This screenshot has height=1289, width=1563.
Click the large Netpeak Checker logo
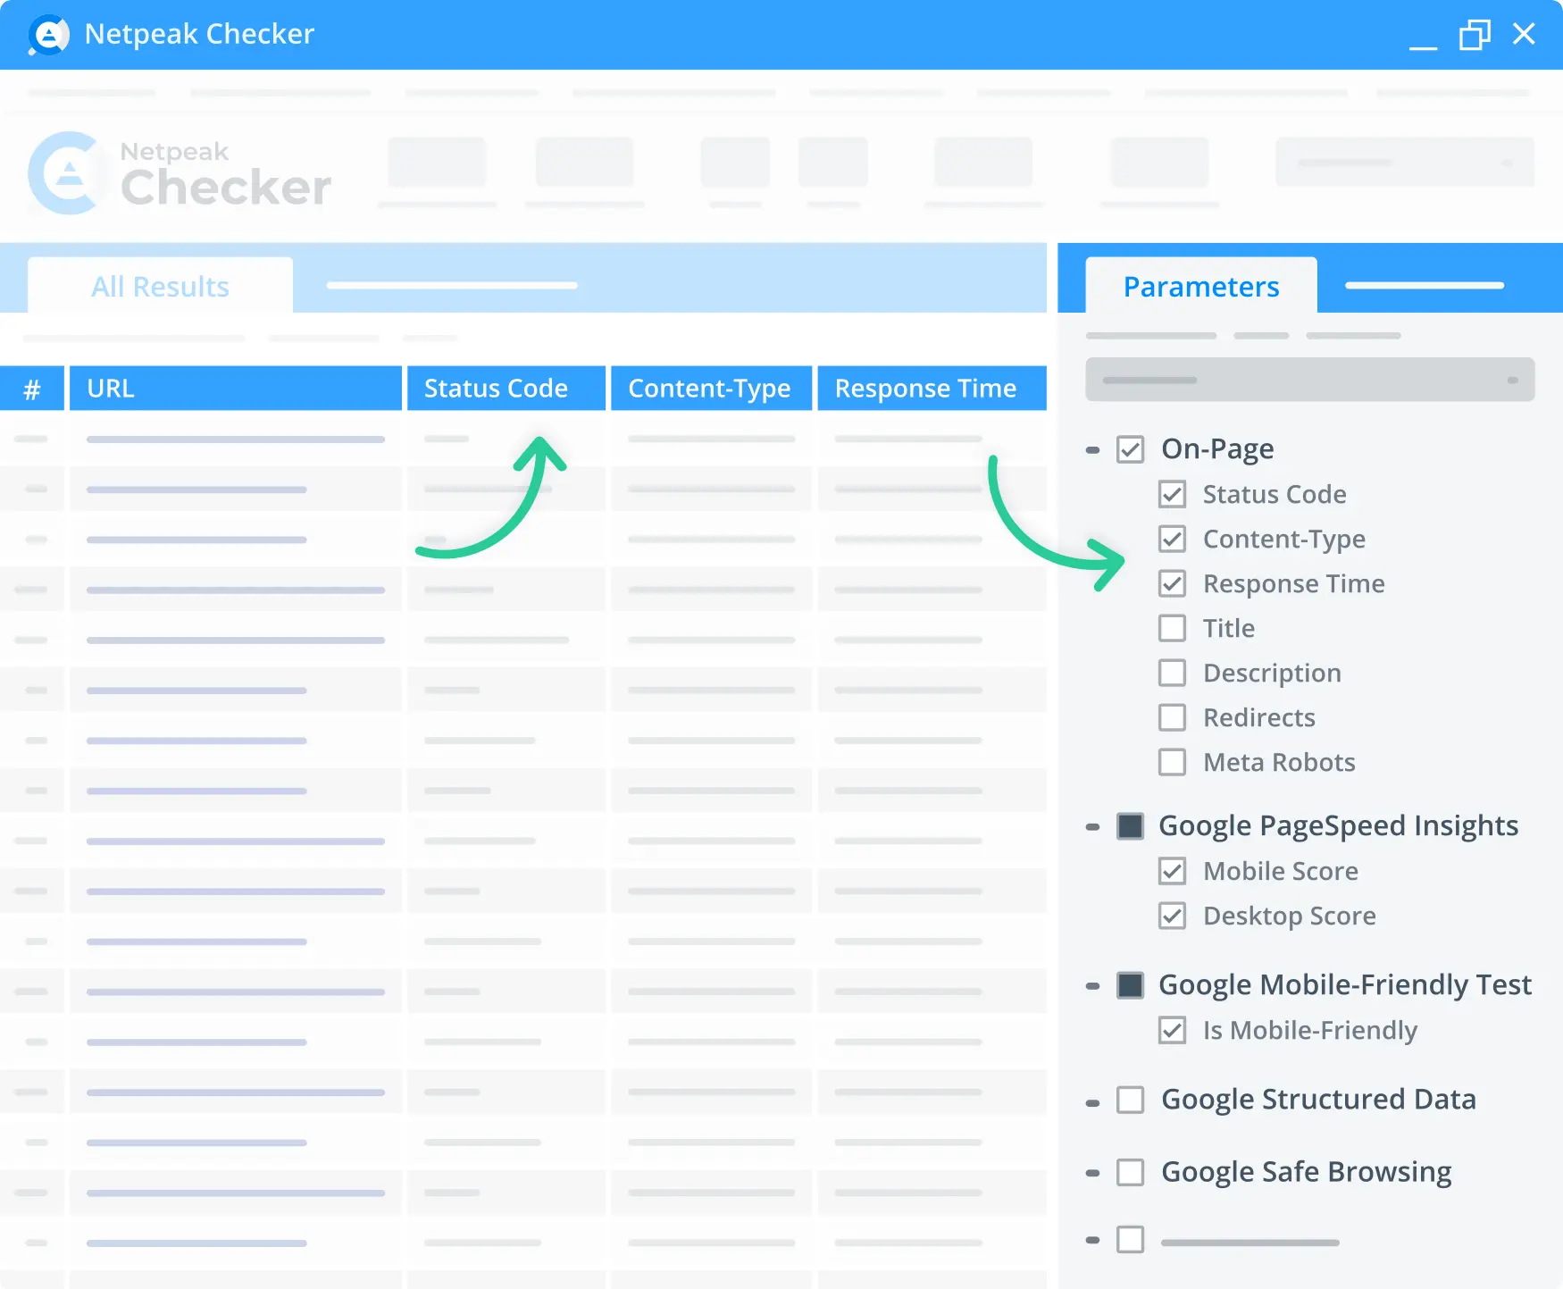pos(180,173)
